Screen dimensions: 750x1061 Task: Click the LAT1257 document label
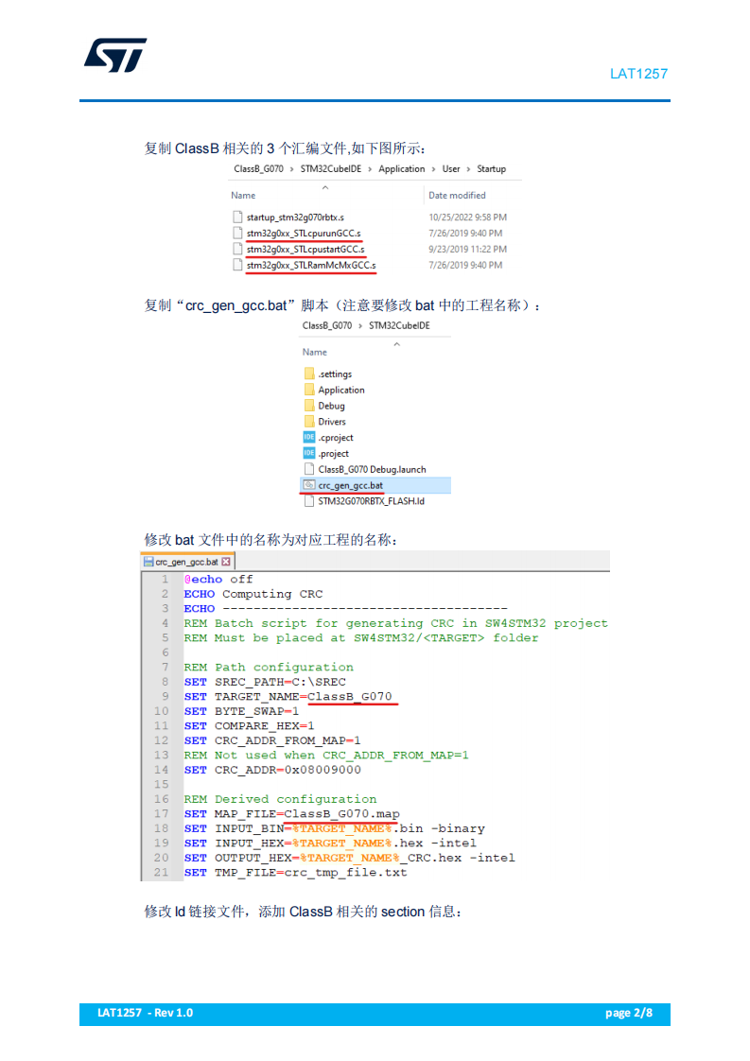coord(638,74)
